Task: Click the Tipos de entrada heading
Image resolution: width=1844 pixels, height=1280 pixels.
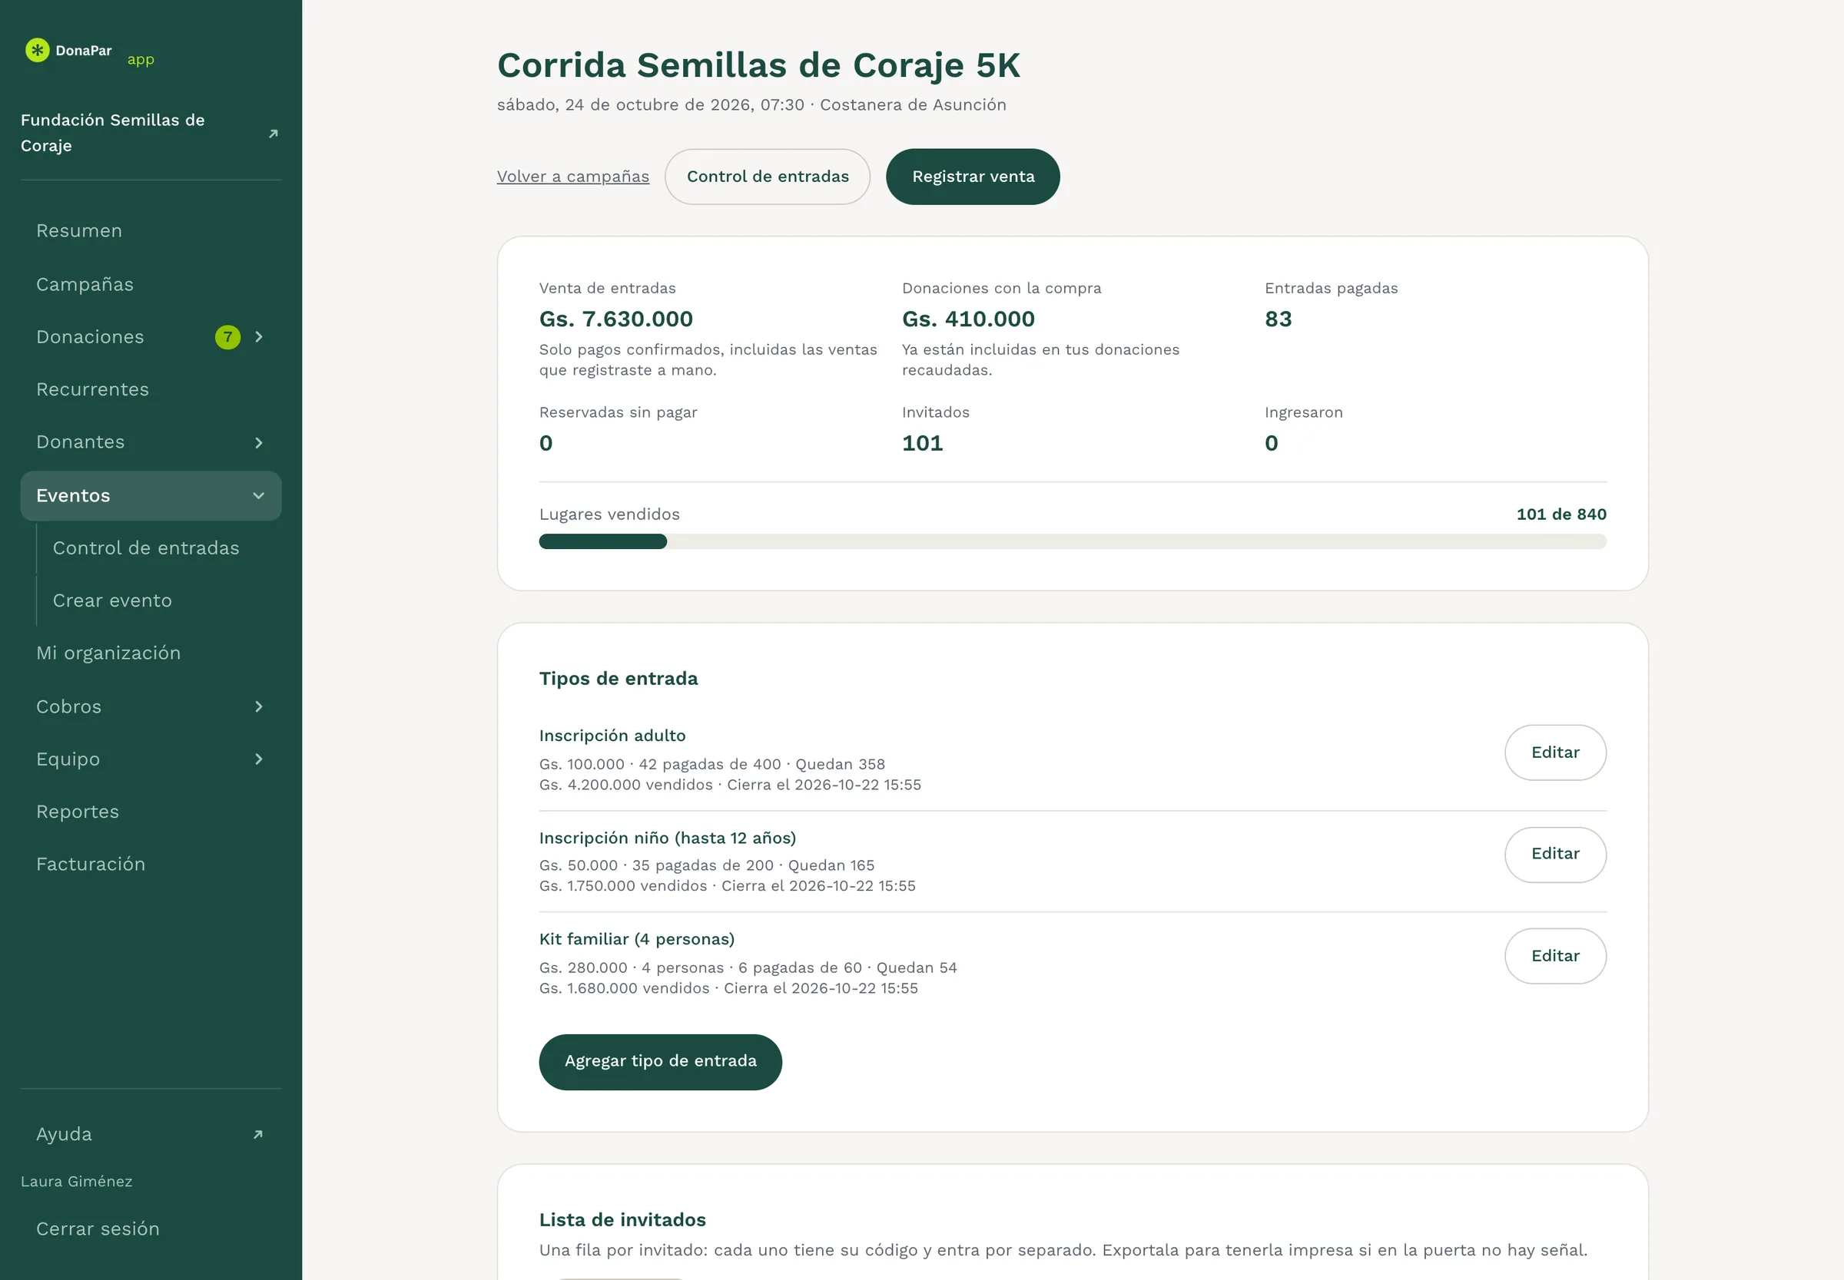Action: [618, 679]
